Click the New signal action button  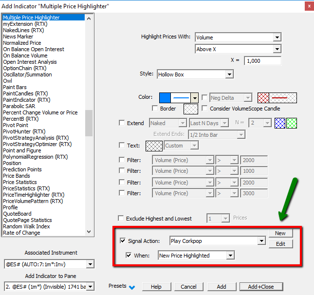[280, 233]
